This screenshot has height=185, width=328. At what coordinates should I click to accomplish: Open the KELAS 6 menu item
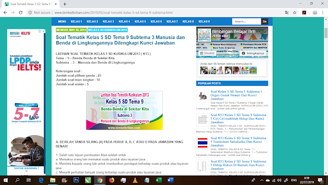[156, 22]
